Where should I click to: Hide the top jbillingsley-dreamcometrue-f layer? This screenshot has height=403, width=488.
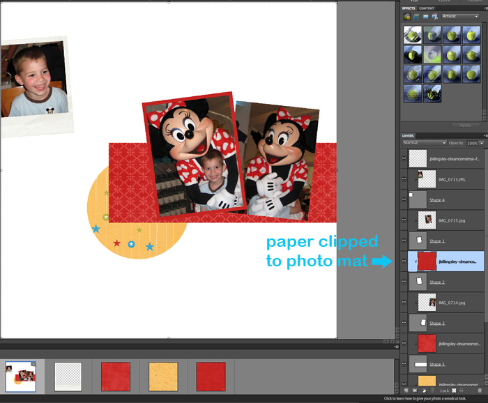[404, 158]
